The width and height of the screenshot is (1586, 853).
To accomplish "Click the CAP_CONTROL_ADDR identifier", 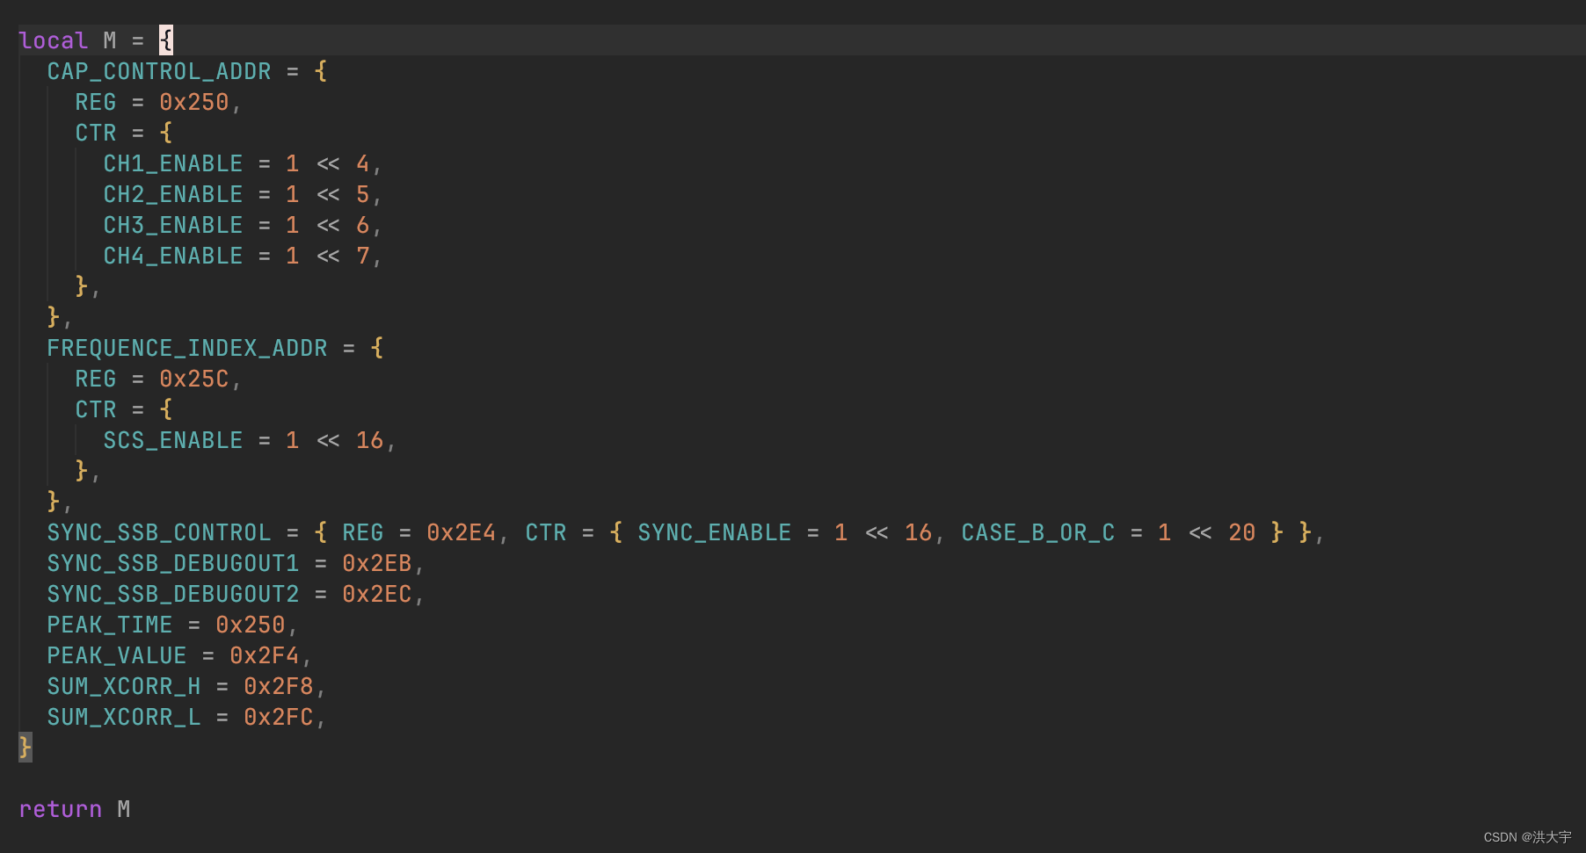I will (x=159, y=71).
